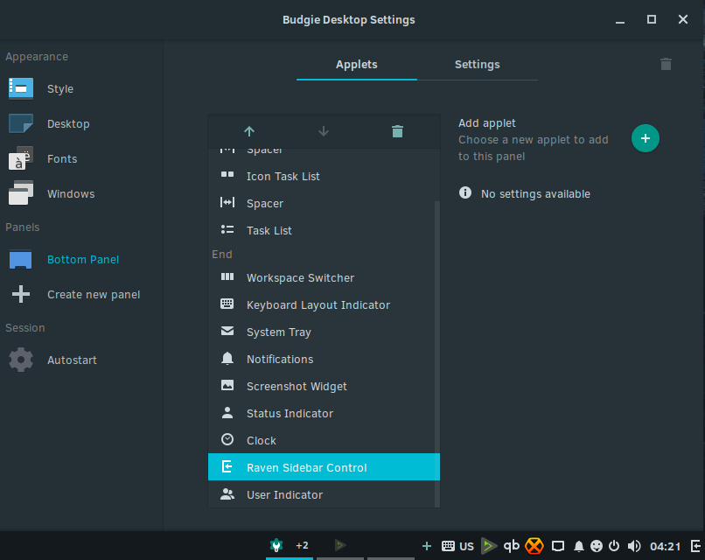Image resolution: width=705 pixels, height=560 pixels.
Task: Close the Budgie Desktop Settings window
Action: click(x=683, y=19)
